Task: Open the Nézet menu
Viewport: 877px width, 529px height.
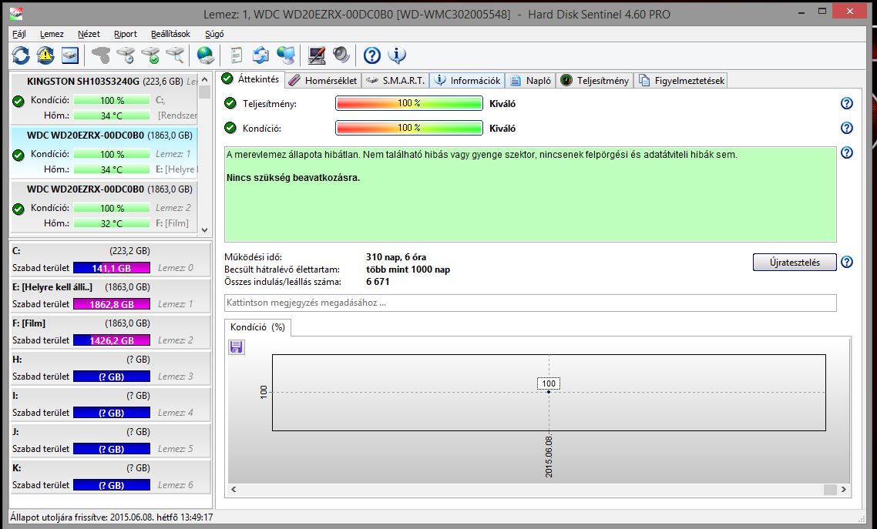Action: click(x=89, y=34)
